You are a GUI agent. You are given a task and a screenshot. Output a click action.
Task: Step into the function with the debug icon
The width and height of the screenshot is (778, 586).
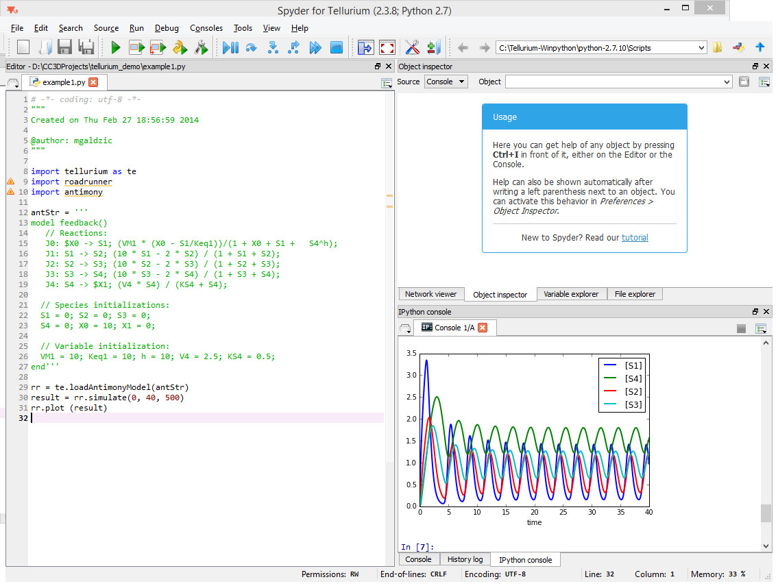tap(273, 48)
